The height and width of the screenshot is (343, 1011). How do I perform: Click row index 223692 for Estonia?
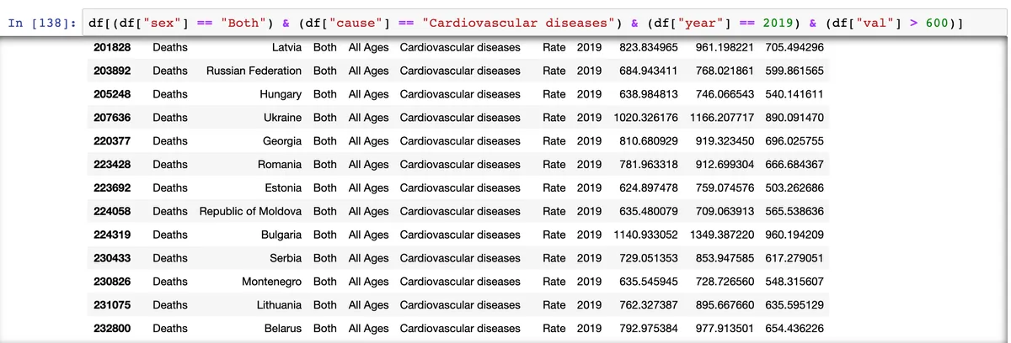111,188
